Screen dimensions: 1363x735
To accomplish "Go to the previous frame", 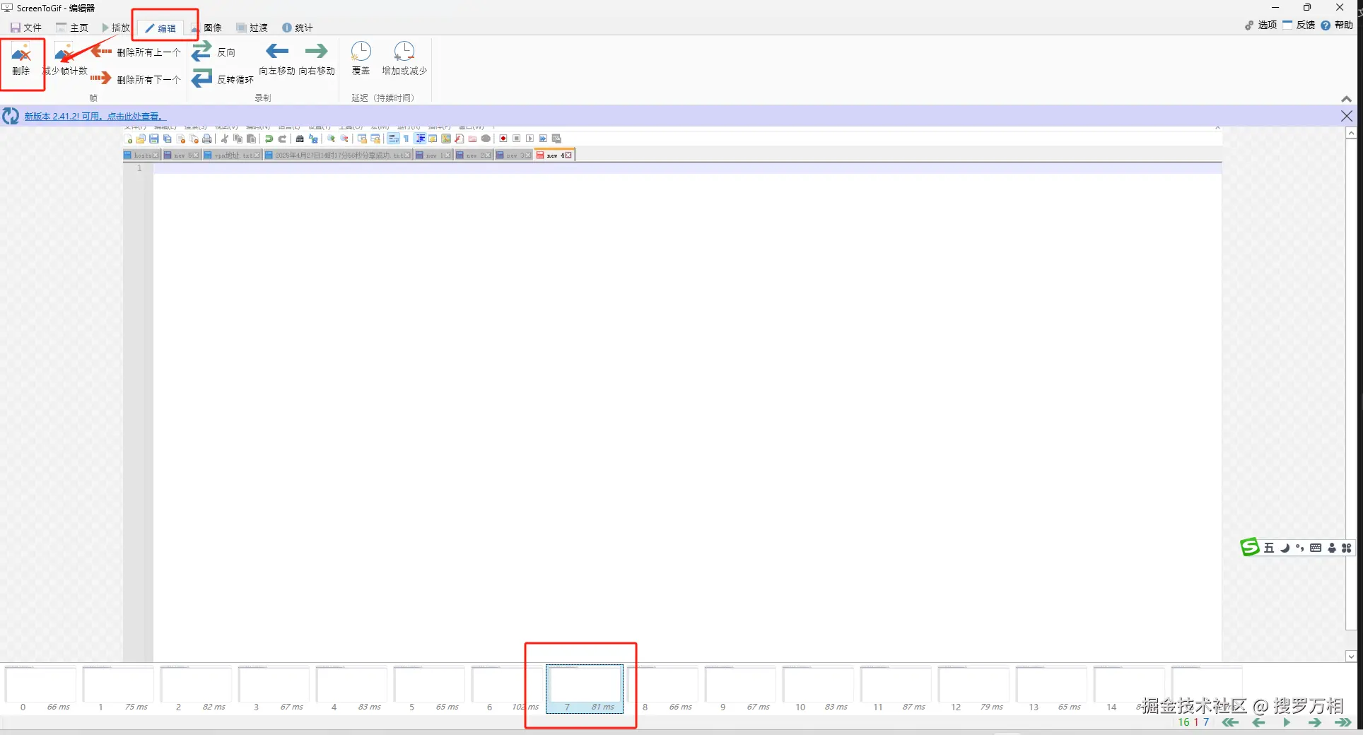I will [1258, 722].
